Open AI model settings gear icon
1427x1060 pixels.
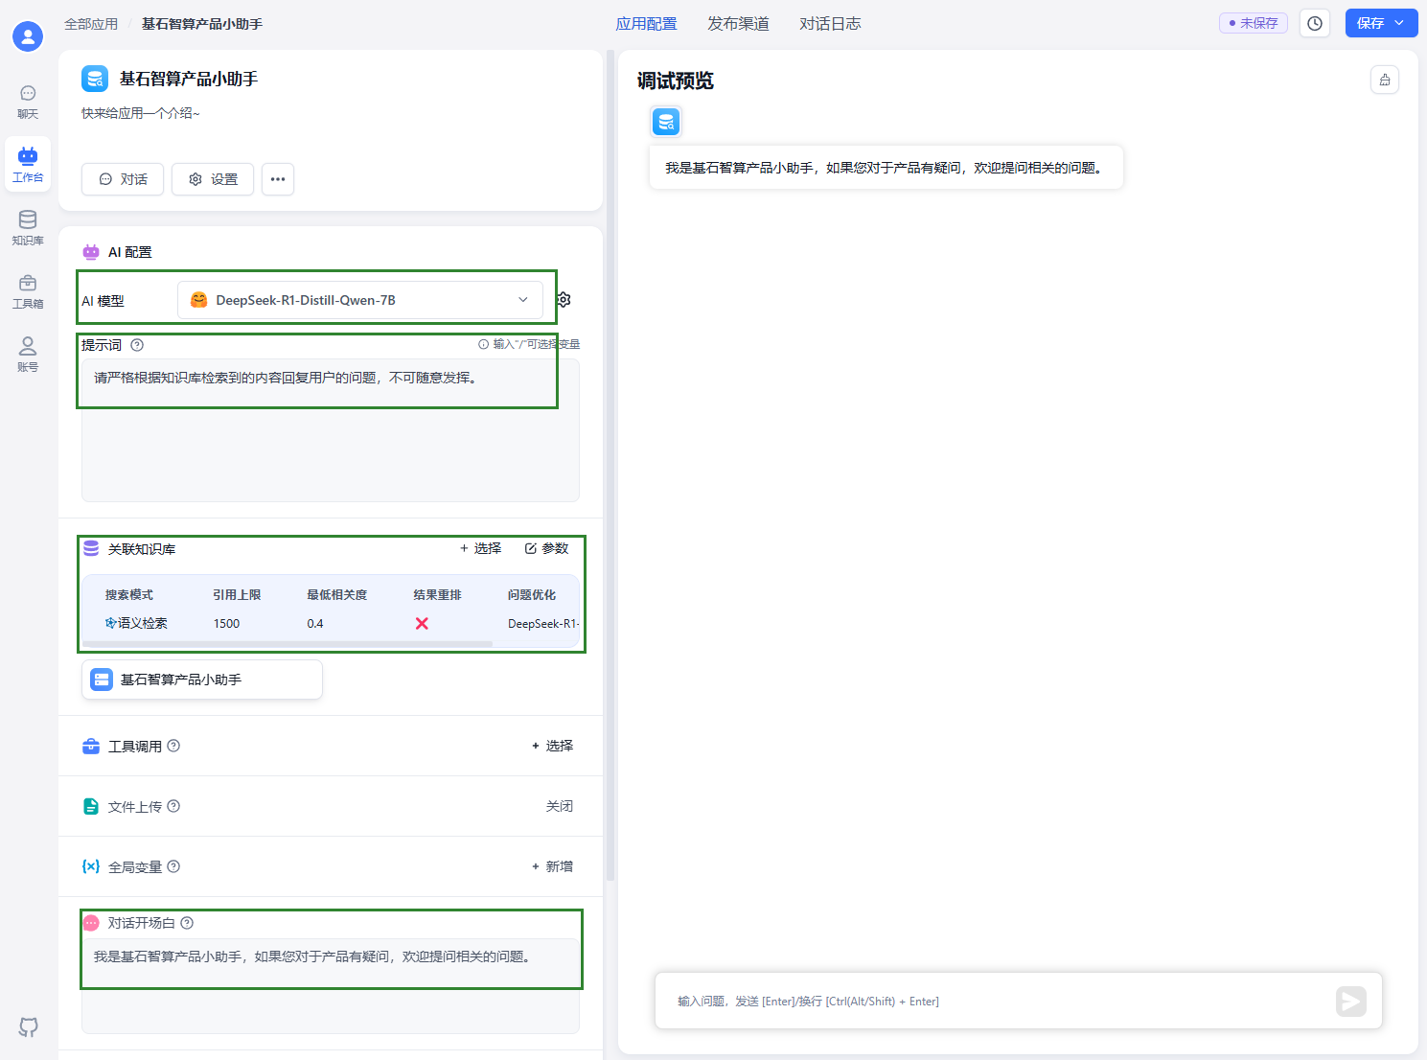click(564, 300)
